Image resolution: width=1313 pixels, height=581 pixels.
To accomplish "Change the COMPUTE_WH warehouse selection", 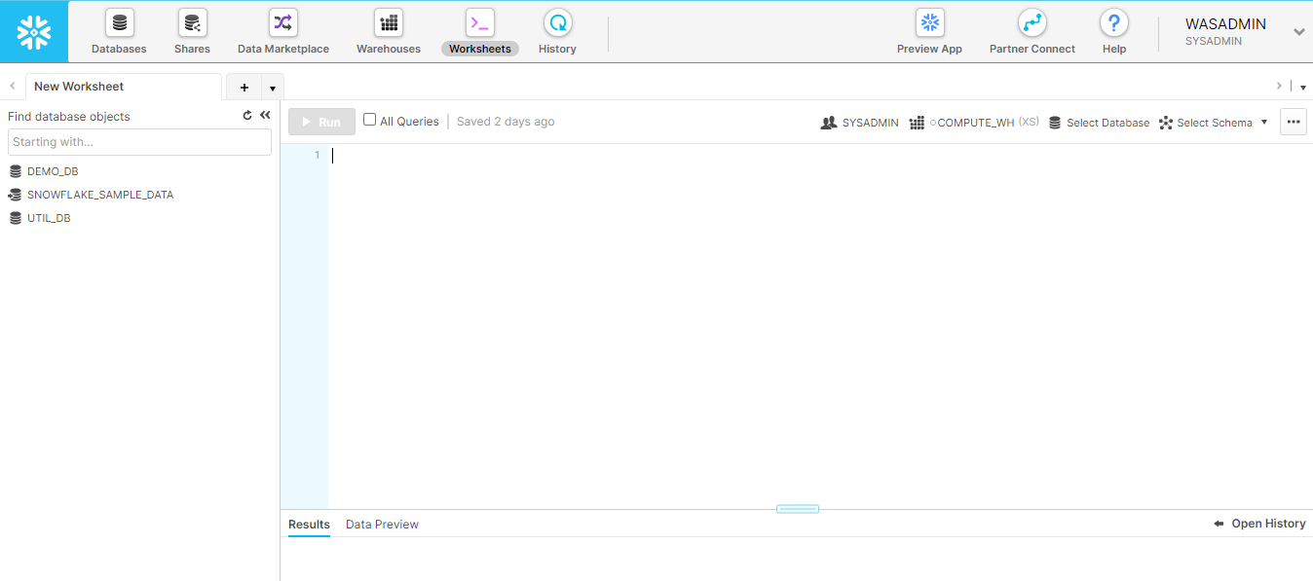I will [975, 123].
